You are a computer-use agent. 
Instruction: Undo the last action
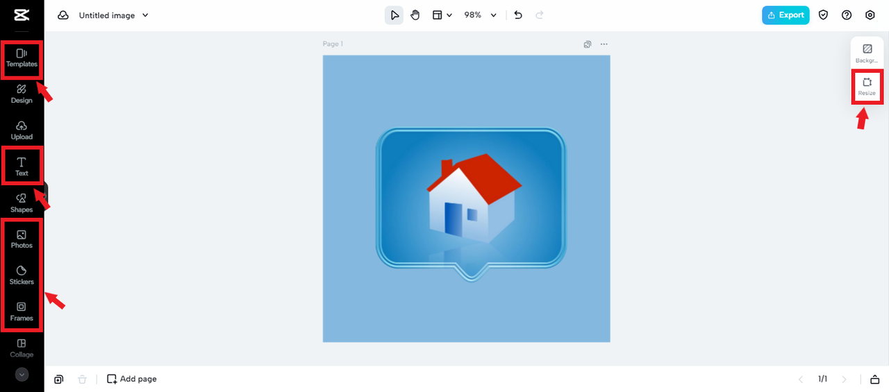click(518, 15)
